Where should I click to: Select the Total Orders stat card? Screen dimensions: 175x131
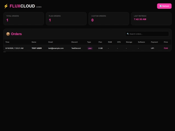click(24, 19)
